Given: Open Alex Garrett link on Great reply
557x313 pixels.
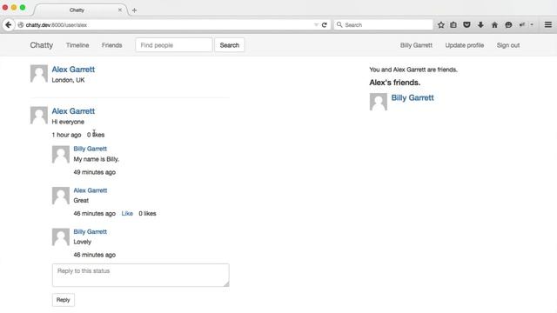Looking at the screenshot, I should pyautogui.click(x=91, y=190).
